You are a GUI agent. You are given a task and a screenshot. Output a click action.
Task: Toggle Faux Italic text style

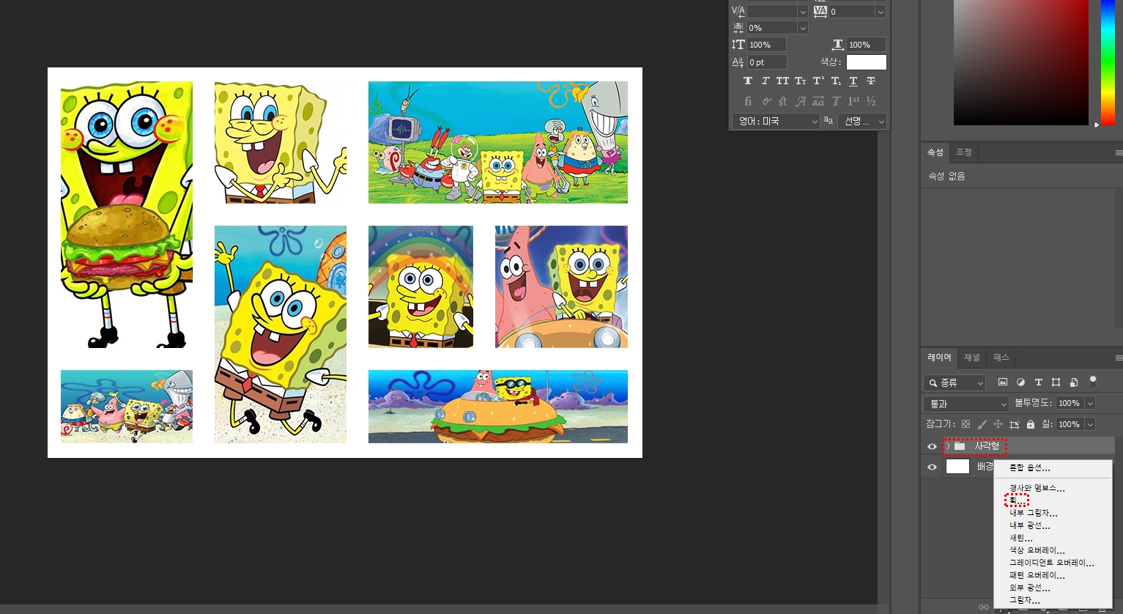pos(766,81)
